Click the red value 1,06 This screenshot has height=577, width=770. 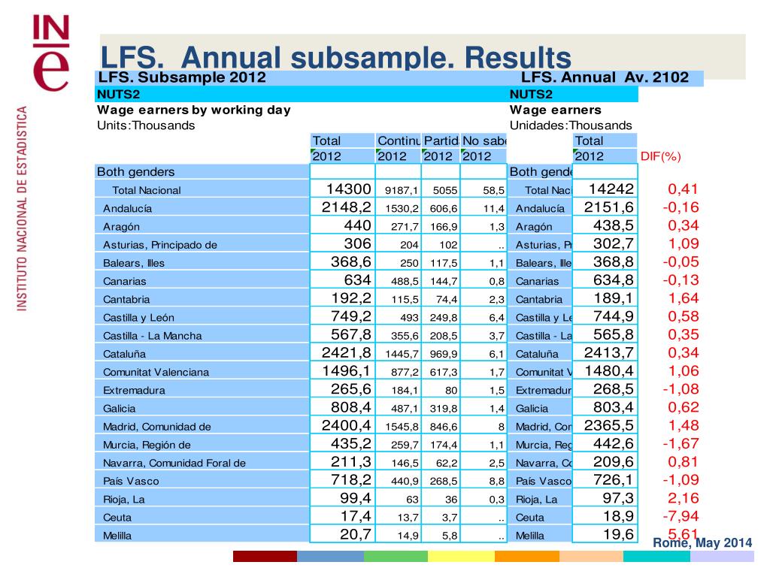[x=683, y=370]
